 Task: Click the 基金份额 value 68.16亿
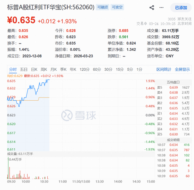tap(172, 43)
